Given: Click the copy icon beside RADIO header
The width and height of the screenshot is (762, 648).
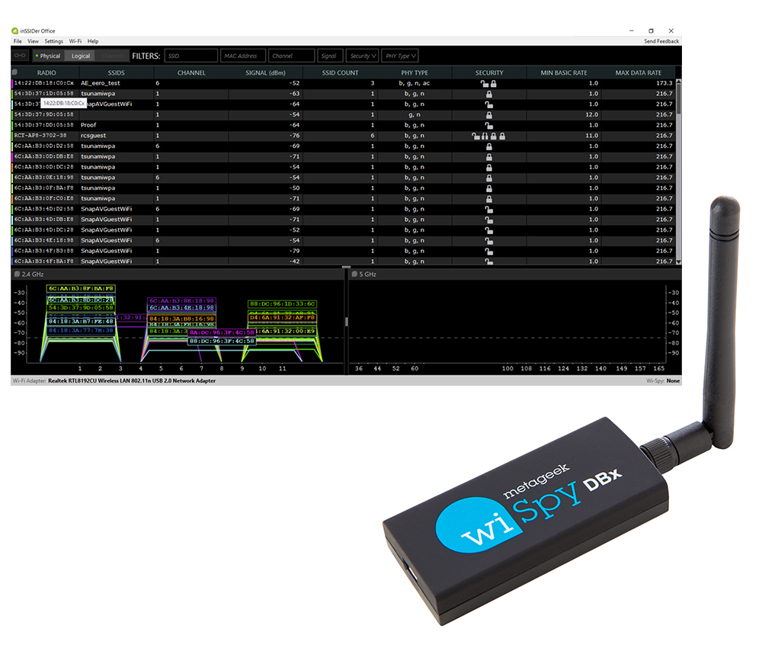Looking at the screenshot, I should 15,72.
